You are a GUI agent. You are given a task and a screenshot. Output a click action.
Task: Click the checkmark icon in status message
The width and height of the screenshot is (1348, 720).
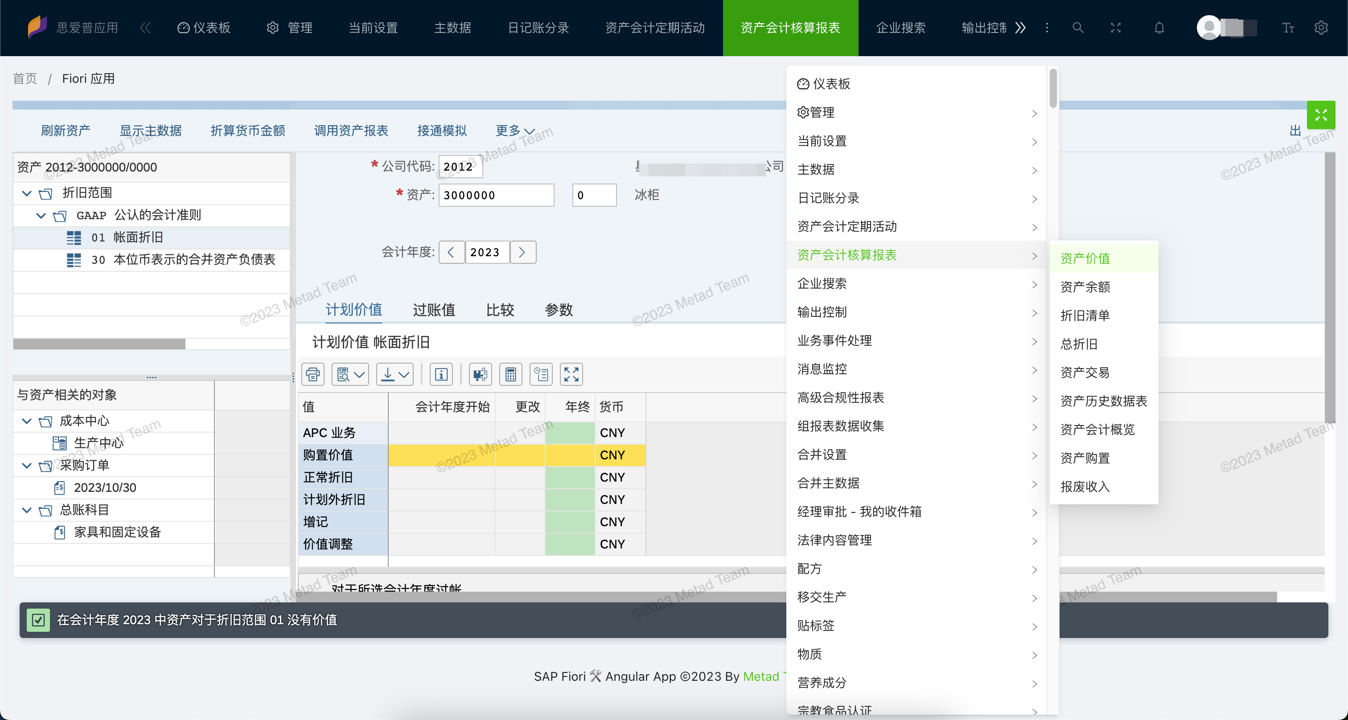coord(38,620)
